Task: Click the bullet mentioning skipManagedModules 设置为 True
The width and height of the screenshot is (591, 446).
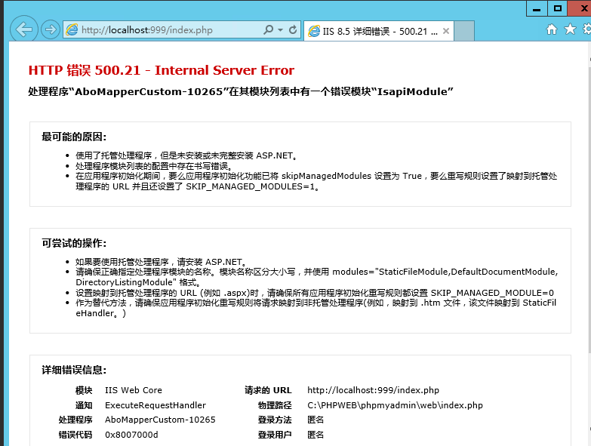Action: coord(316,181)
